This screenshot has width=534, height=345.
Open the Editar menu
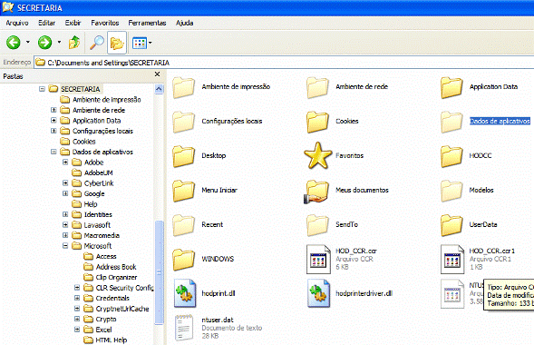tap(46, 23)
